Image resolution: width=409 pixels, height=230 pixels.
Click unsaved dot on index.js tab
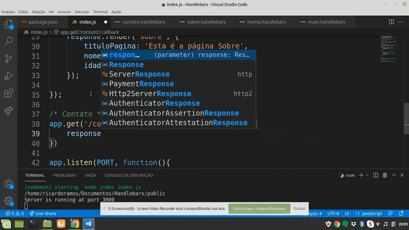[105, 22]
